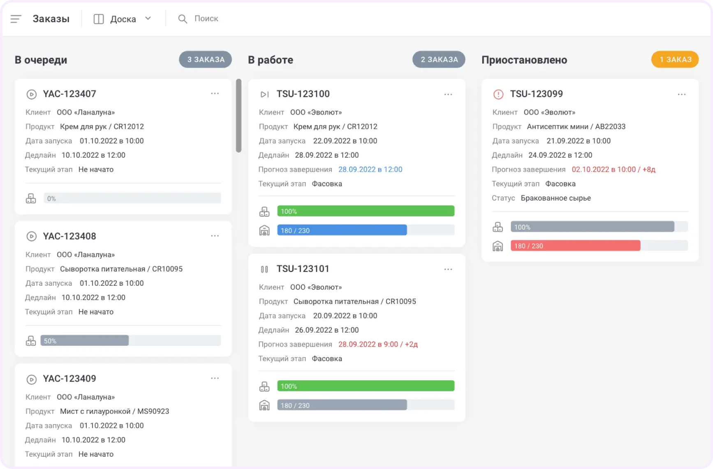The width and height of the screenshot is (713, 469).
Task: Click skip-forward icon on TSU-123100
Action: pos(265,94)
